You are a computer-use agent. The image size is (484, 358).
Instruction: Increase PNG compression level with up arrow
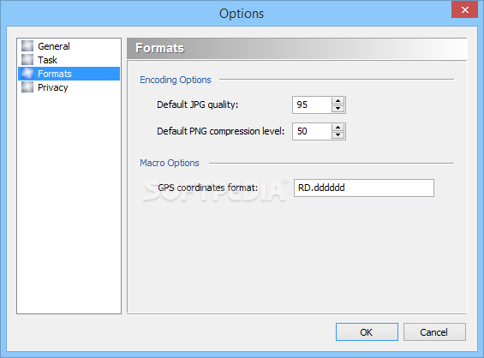338,128
